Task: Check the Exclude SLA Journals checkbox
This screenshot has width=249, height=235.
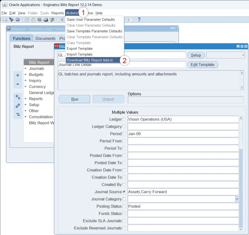Action: [x=124, y=221]
